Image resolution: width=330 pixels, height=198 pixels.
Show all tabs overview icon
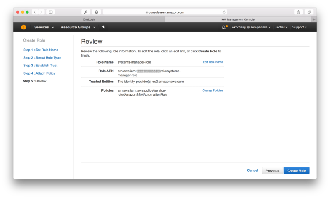(309, 12)
